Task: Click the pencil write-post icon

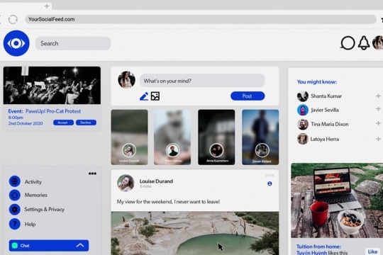Action: 144,96
